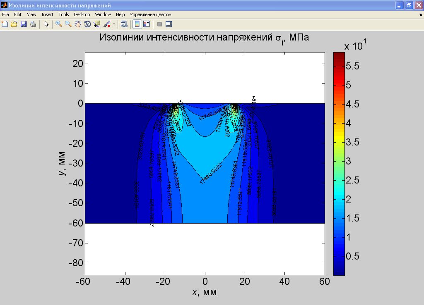
Task: Activate the Pan hand tool
Action: (x=78, y=24)
